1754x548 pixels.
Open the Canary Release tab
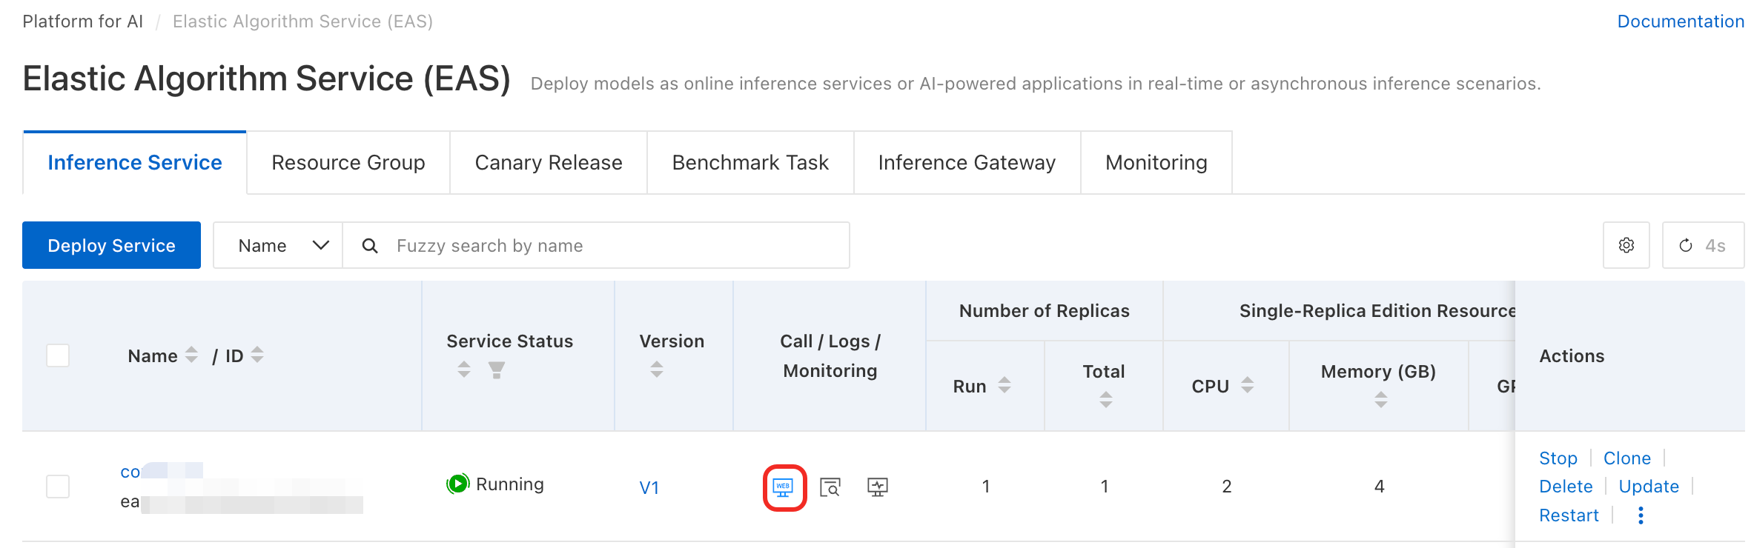[x=548, y=163]
